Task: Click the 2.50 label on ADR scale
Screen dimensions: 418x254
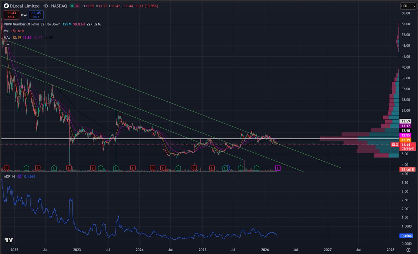Action: coord(405,200)
